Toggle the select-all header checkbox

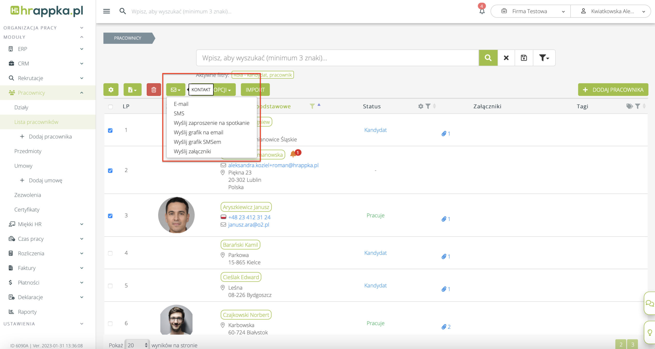click(110, 107)
